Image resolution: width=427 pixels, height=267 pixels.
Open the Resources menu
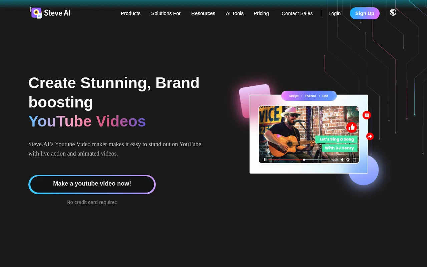pyautogui.click(x=203, y=13)
